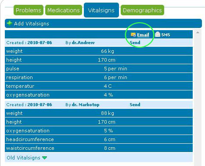Screen dimensions: 205x166
Task: Click Send in the dr. Markotop record
Action: (x=135, y=104)
